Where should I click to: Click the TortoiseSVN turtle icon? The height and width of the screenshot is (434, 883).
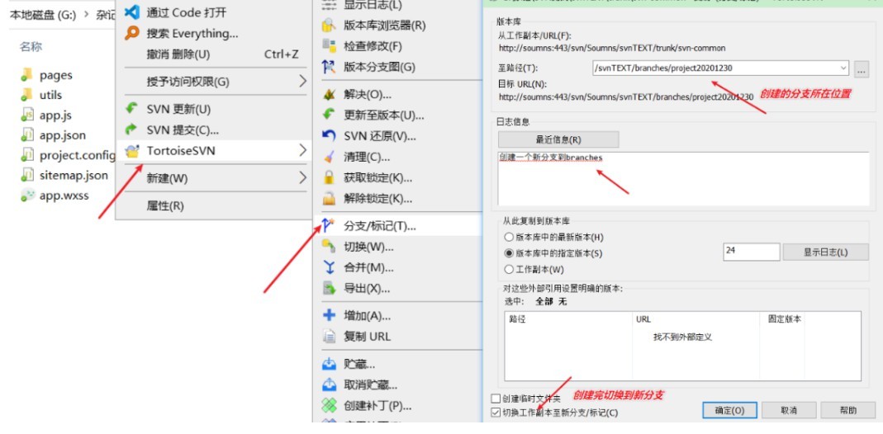132,151
